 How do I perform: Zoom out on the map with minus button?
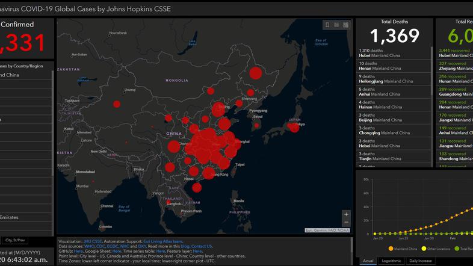pos(345,223)
